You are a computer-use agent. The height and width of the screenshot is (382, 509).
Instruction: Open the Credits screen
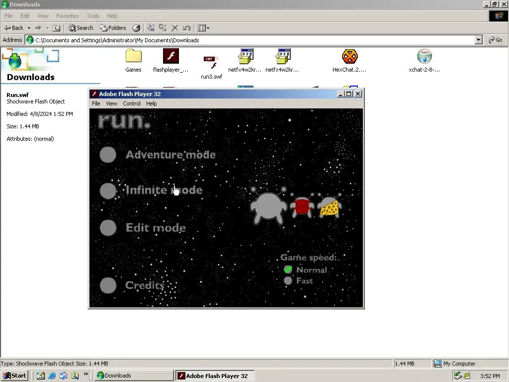132,285
